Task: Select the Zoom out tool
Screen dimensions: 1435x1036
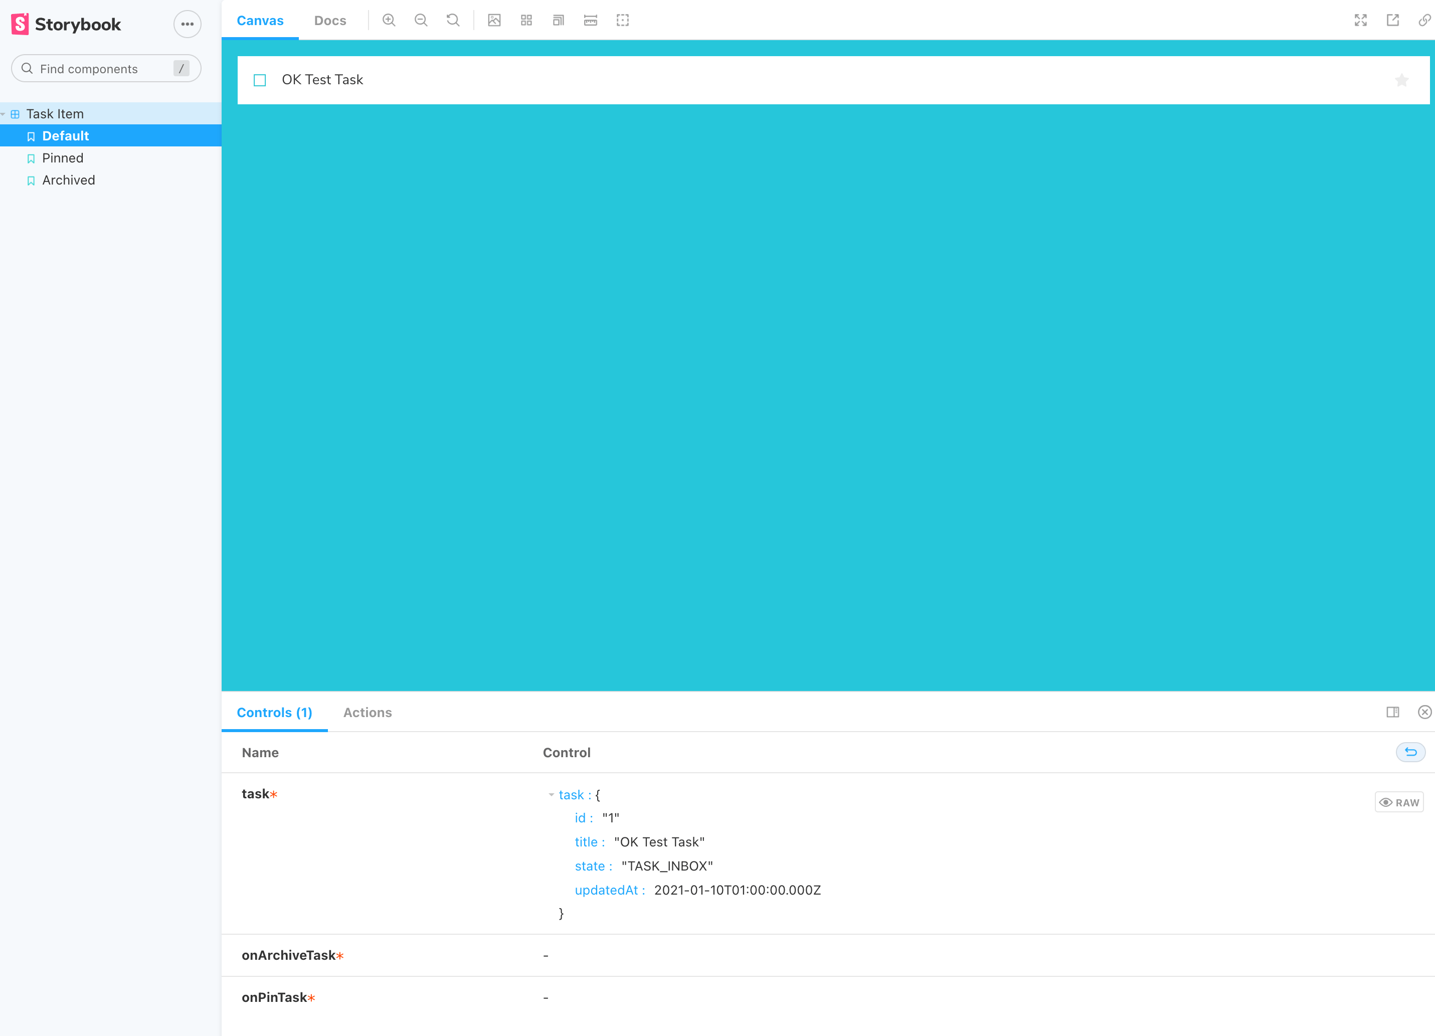Action: 420,20
